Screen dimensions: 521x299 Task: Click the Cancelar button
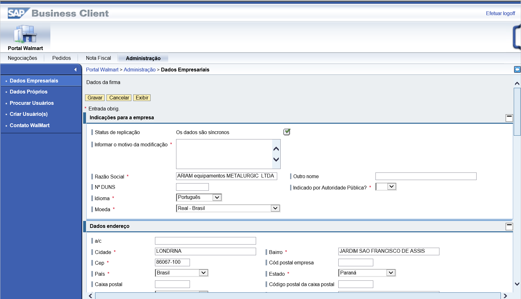click(119, 98)
